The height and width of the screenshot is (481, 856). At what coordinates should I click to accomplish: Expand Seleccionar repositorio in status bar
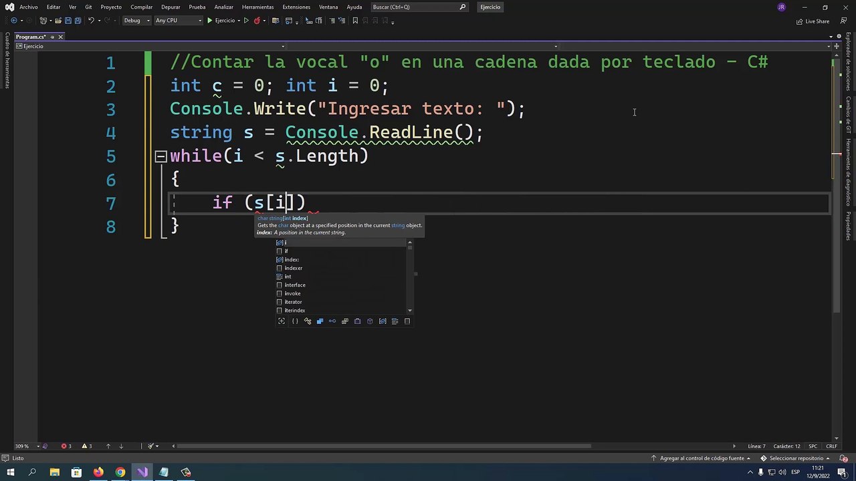coord(796,458)
